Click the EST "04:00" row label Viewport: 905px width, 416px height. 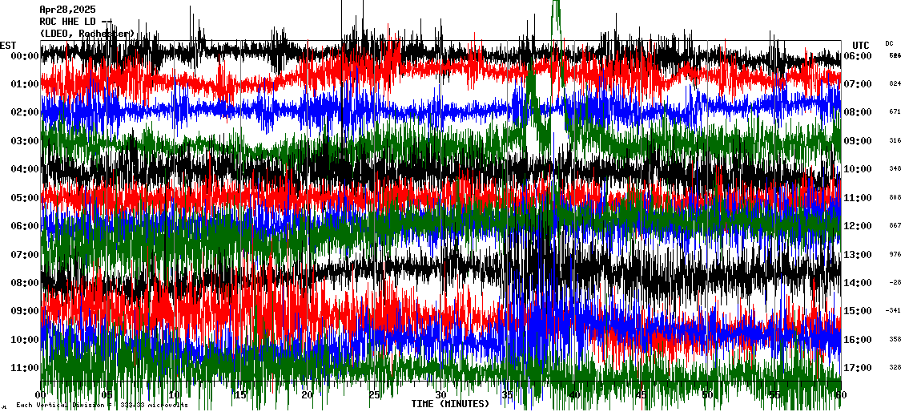pyautogui.click(x=24, y=169)
